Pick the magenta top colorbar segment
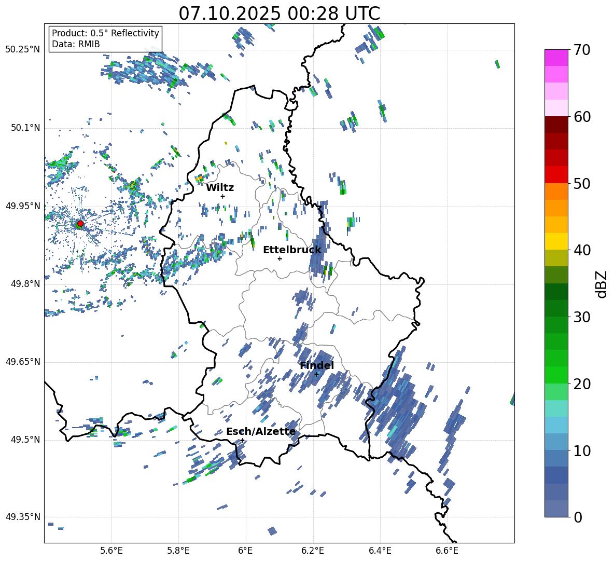Screen dimensions: 614x561 click(556, 58)
